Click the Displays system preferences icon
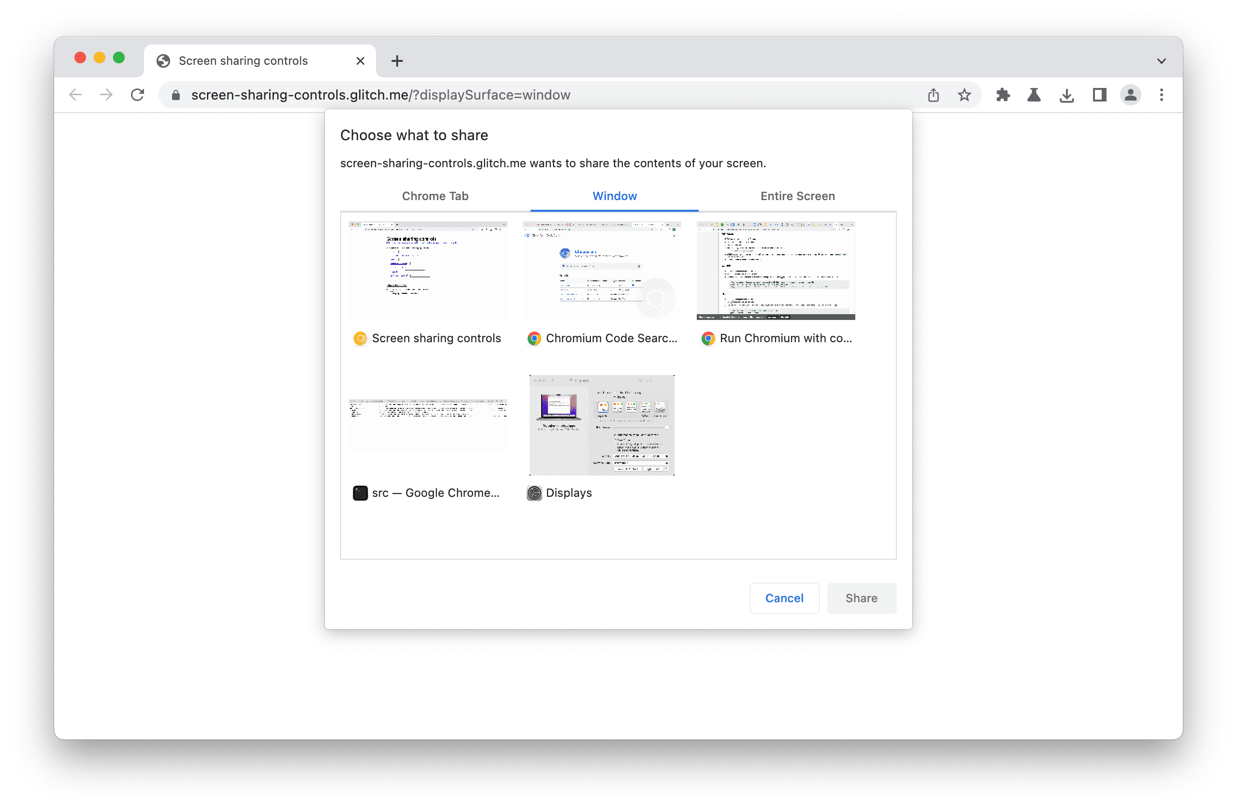This screenshot has width=1237, height=811. tap(534, 492)
